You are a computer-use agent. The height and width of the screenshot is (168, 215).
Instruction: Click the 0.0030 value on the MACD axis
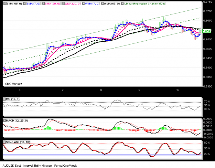[x=208, y=118]
